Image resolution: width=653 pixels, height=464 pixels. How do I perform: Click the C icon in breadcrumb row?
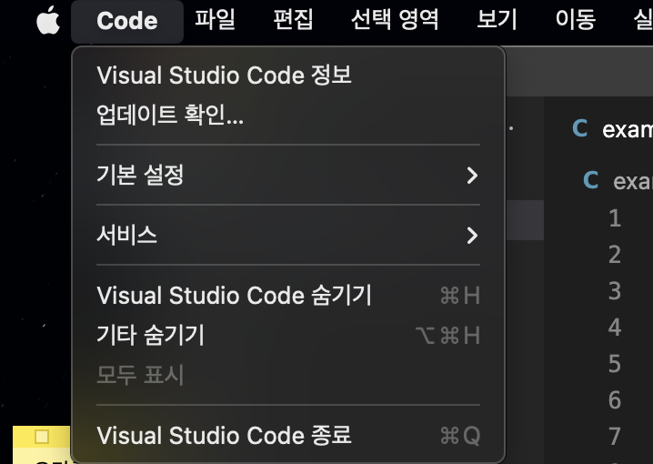[590, 180]
